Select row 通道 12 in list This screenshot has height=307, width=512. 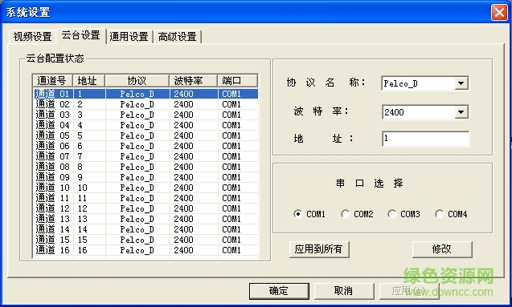[x=146, y=208]
